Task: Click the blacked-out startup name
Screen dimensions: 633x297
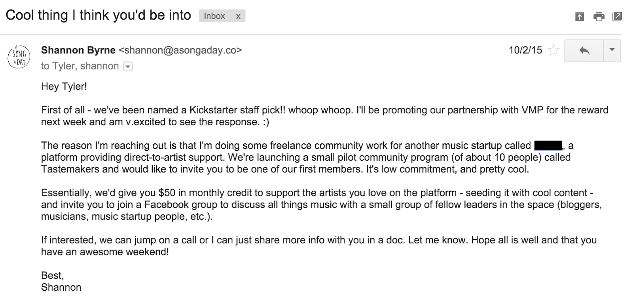Action: point(548,145)
